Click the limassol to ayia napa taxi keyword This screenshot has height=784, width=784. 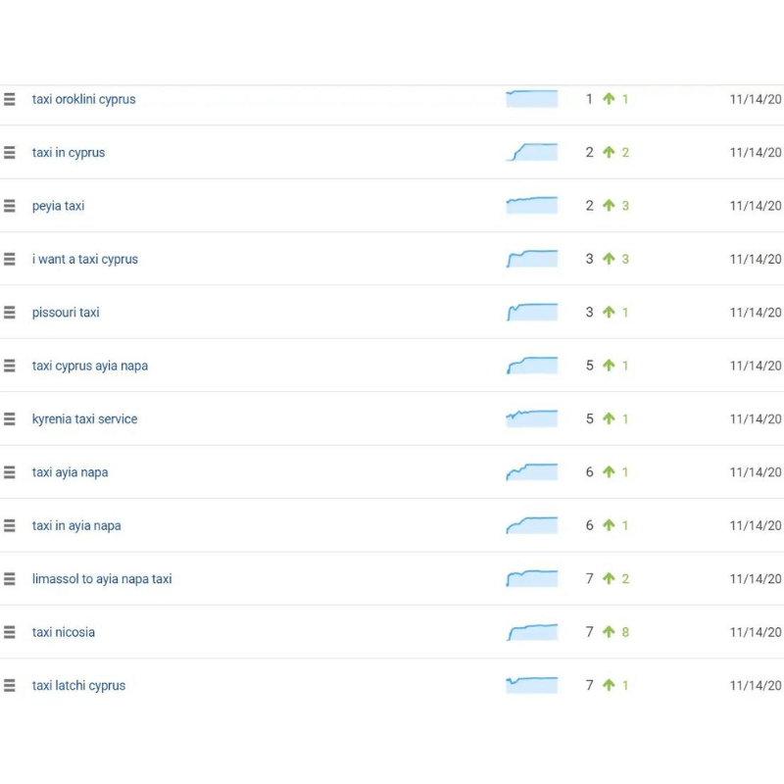pos(101,579)
